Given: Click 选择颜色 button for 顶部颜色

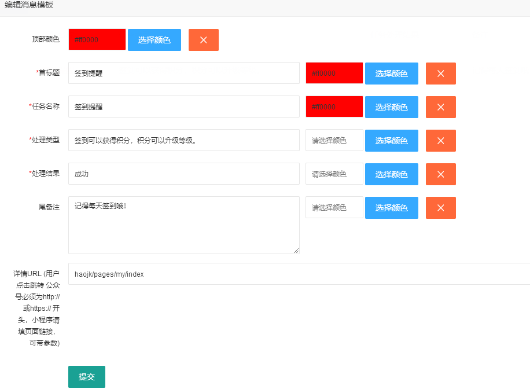Looking at the screenshot, I should coord(154,40).
